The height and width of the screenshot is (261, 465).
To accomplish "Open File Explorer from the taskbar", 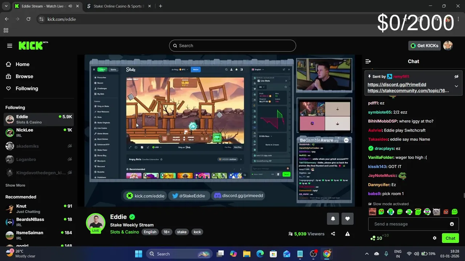I will point(247,254).
